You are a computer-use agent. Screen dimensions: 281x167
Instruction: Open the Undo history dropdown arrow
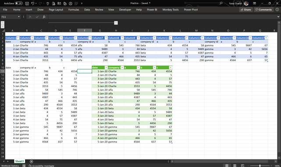tap(36, 4)
